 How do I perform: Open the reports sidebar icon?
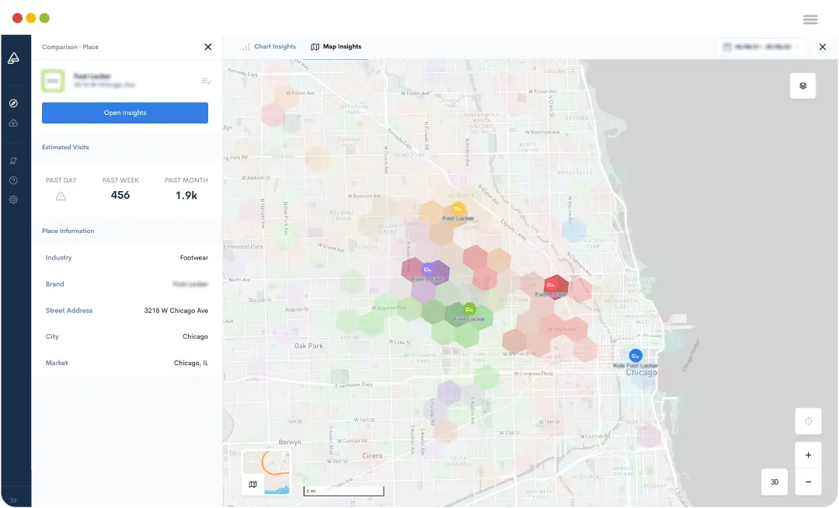pos(13,161)
